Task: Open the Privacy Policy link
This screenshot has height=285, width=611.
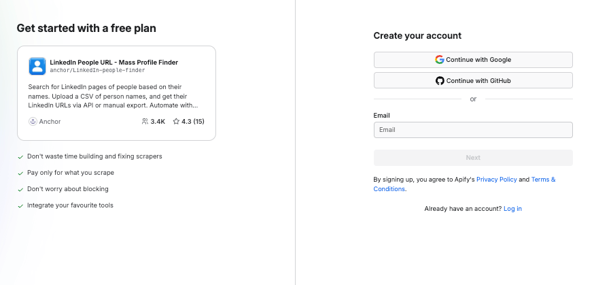Action: click(x=496, y=180)
